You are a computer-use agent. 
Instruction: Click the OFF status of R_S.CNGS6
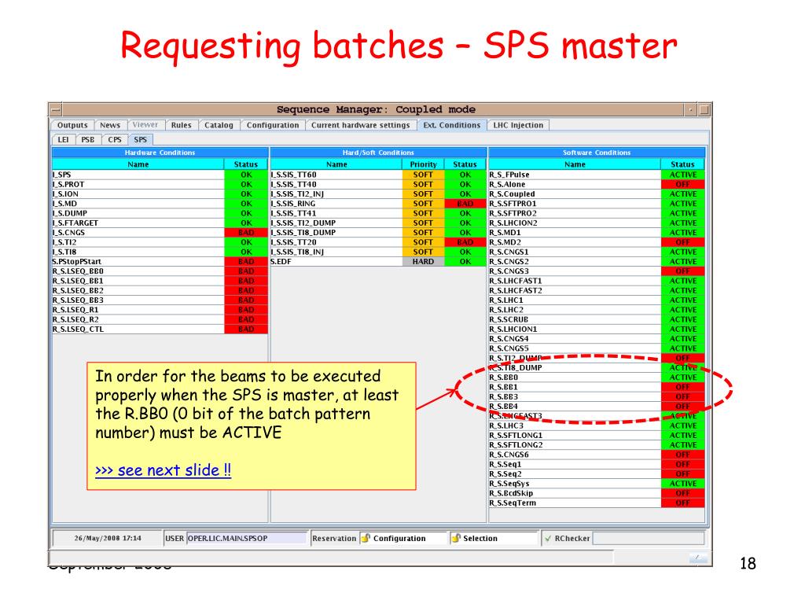click(683, 455)
